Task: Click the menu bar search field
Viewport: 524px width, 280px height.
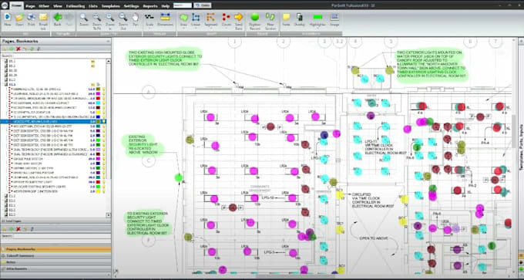Action: [x=183, y=5]
